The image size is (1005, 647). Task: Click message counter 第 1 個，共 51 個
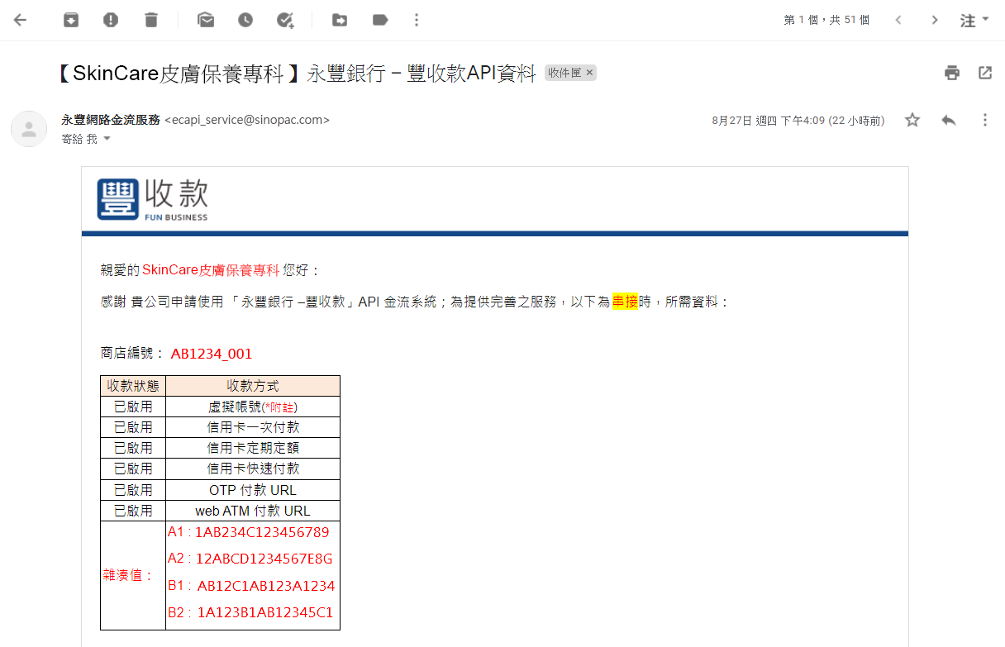826,20
